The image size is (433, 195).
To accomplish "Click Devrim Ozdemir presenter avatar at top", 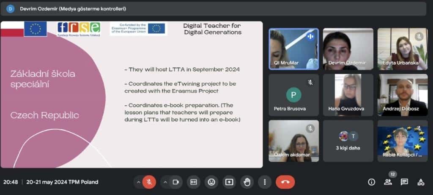I will tap(10, 8).
